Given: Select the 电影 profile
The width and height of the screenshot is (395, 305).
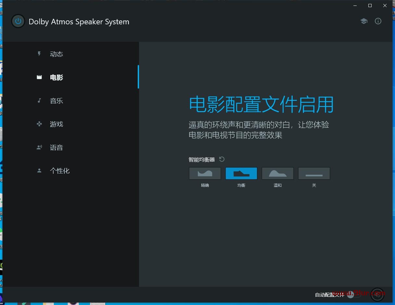Looking at the screenshot, I should pos(71,77).
